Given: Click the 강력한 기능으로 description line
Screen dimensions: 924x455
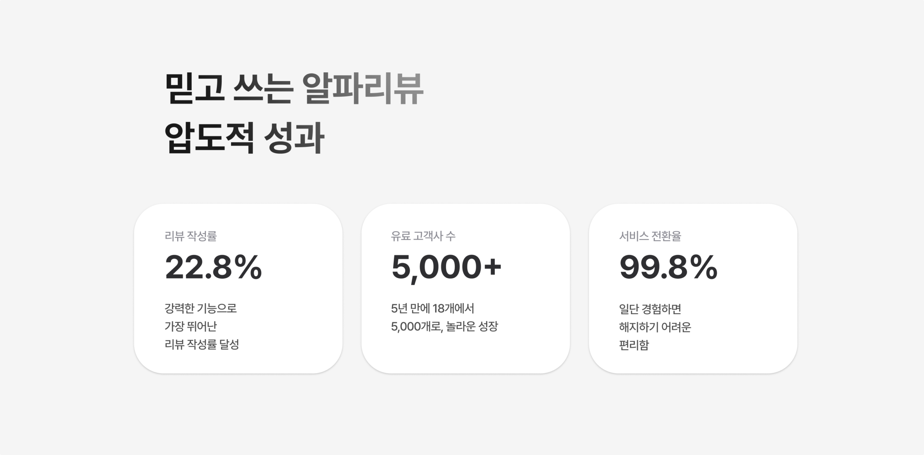Looking at the screenshot, I should tap(201, 308).
